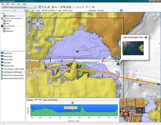Open the Center of map dropdown
Image resolution: width=161 pixels, height=125 pixels.
75,10
